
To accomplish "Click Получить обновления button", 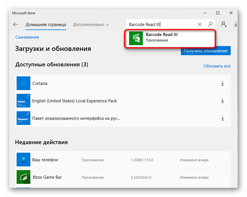I will 206,51.
